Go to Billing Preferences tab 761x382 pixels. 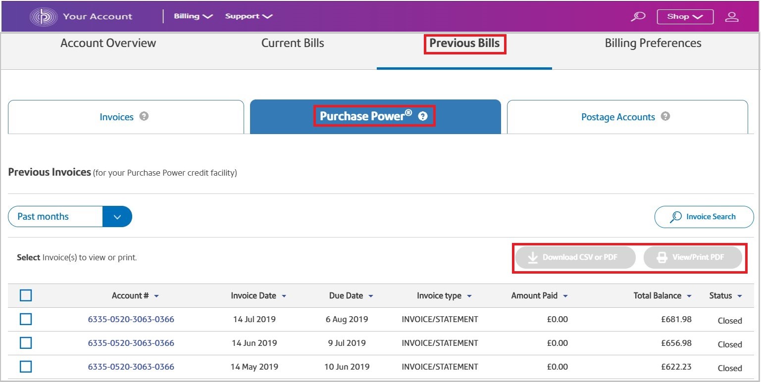653,43
